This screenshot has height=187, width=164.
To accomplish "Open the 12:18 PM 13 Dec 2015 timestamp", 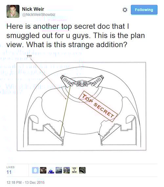I will coord(26,182).
